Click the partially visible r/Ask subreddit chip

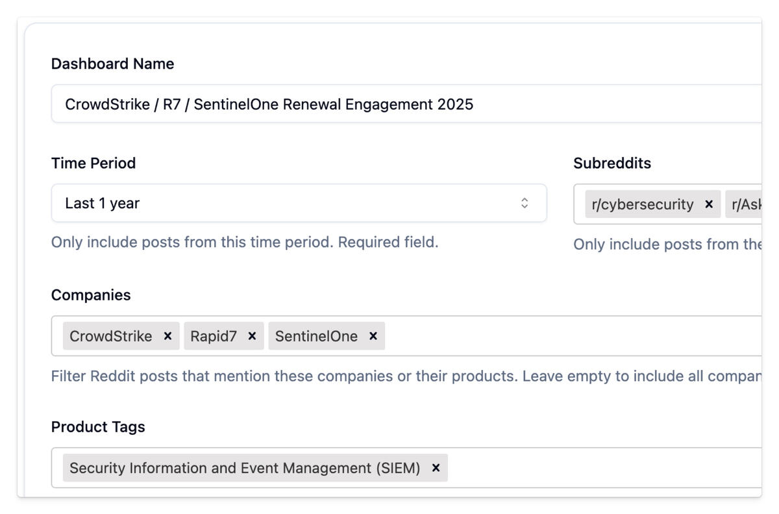click(x=745, y=204)
